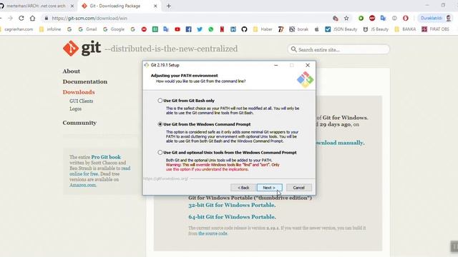Click the git logo on the webpage

pos(82,49)
